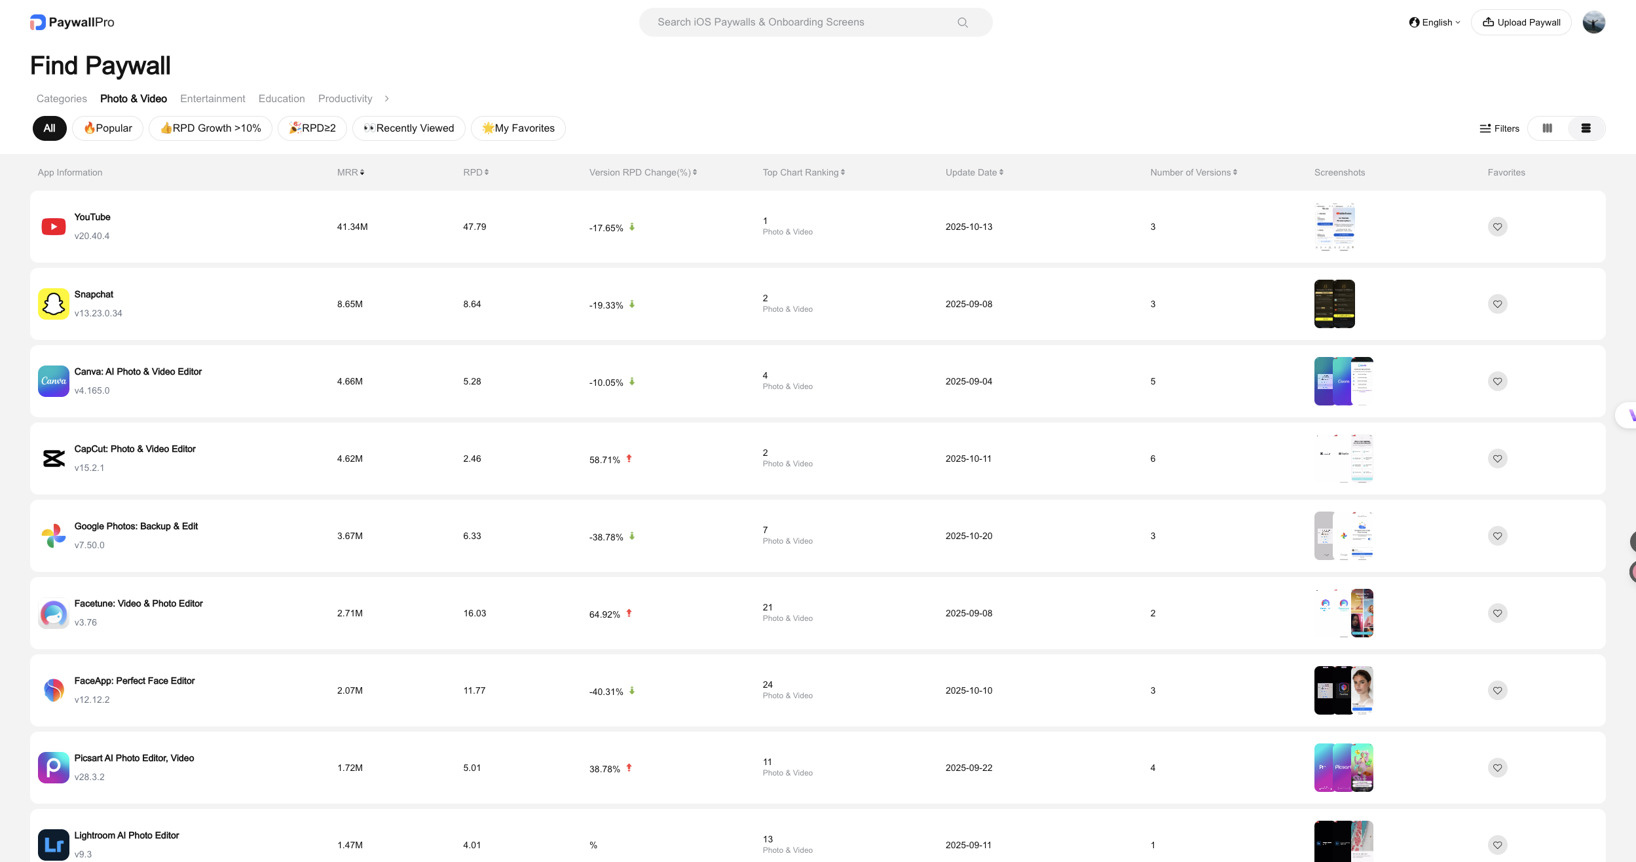1636x862 pixels.
Task: Apply the RPD Growth >10% filter
Action: click(x=210, y=128)
